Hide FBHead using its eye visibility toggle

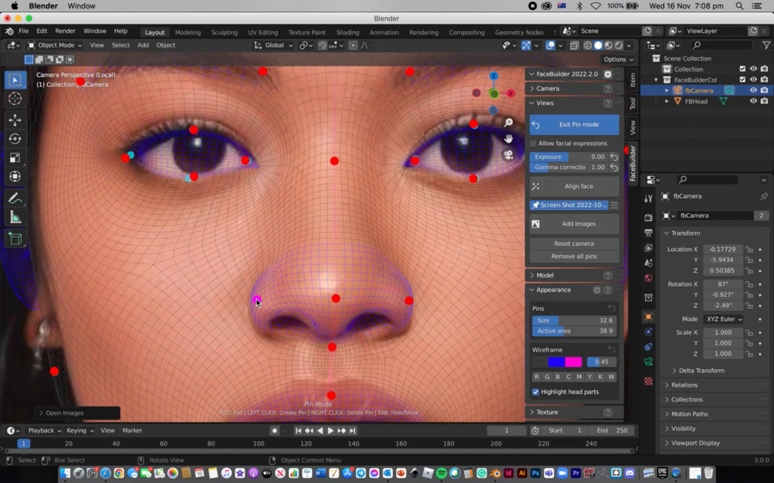[x=753, y=101]
